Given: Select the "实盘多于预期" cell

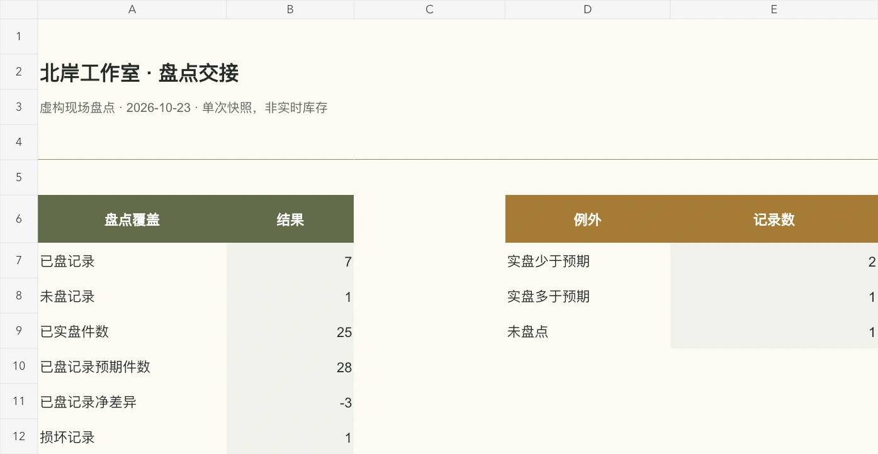Looking at the screenshot, I should tap(588, 296).
